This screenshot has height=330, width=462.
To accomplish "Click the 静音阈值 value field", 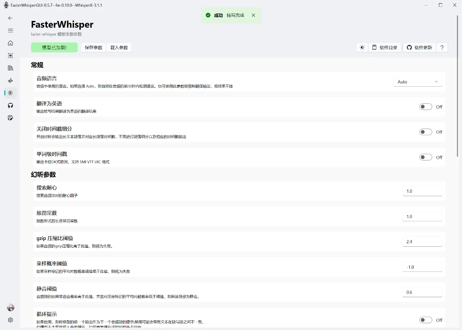I will 422,292.
